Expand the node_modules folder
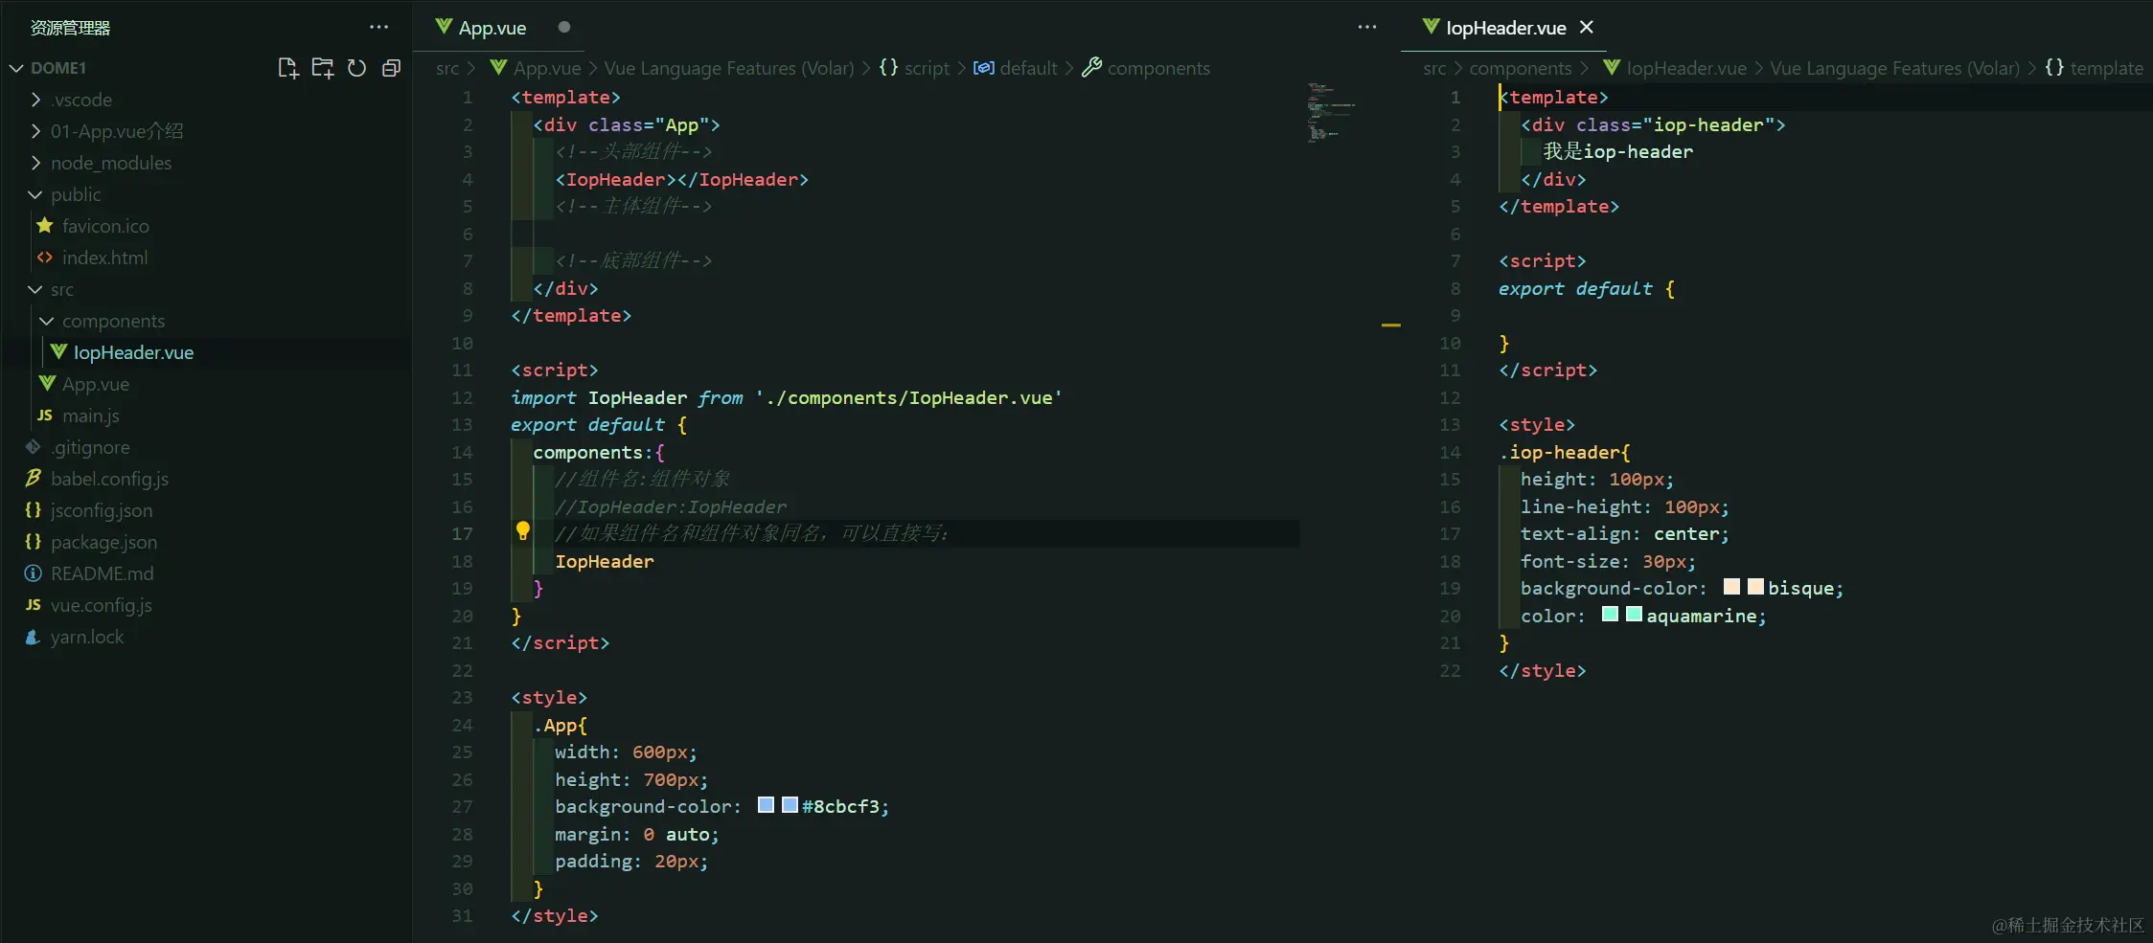The height and width of the screenshot is (943, 2153). coord(35,163)
